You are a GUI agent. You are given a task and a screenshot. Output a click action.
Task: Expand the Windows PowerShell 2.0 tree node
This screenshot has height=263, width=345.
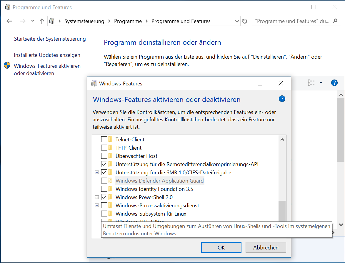pos(97,197)
